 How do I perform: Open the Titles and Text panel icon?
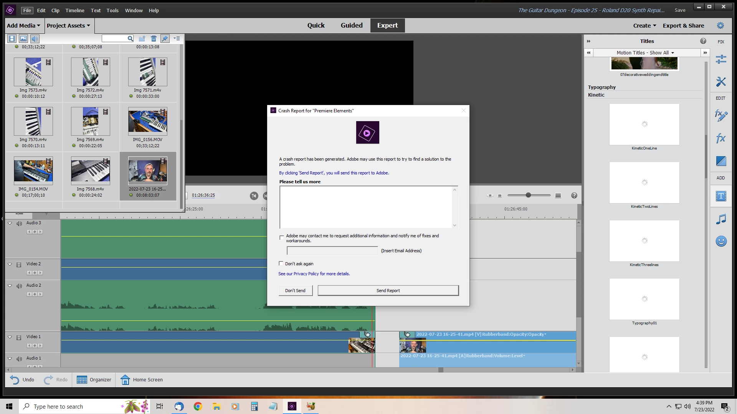pyautogui.click(x=721, y=196)
